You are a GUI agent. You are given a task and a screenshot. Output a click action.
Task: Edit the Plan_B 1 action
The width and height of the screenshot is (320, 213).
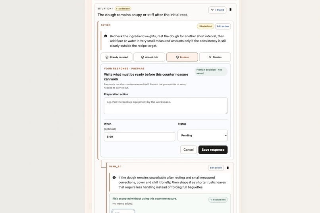pos(216,168)
